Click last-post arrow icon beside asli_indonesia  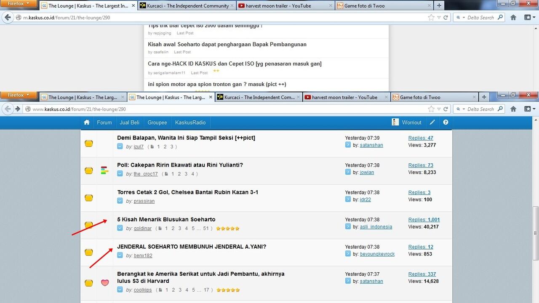(348, 226)
